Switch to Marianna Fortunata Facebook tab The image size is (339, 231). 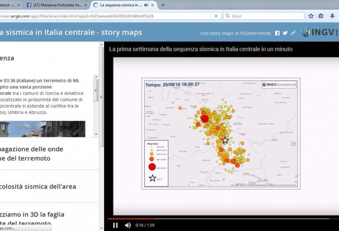coord(57,5)
